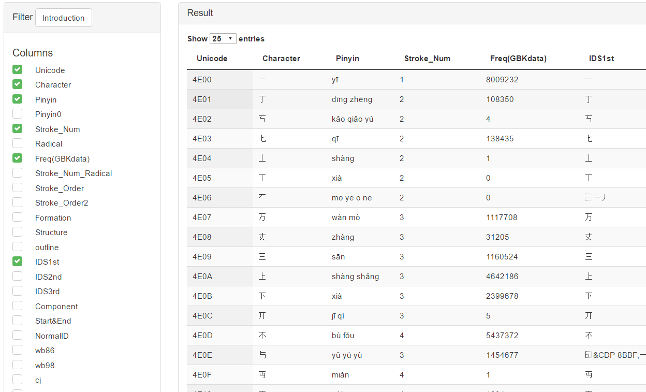
Task: Uncheck the Unicode column checkbox
Action: click(18, 70)
